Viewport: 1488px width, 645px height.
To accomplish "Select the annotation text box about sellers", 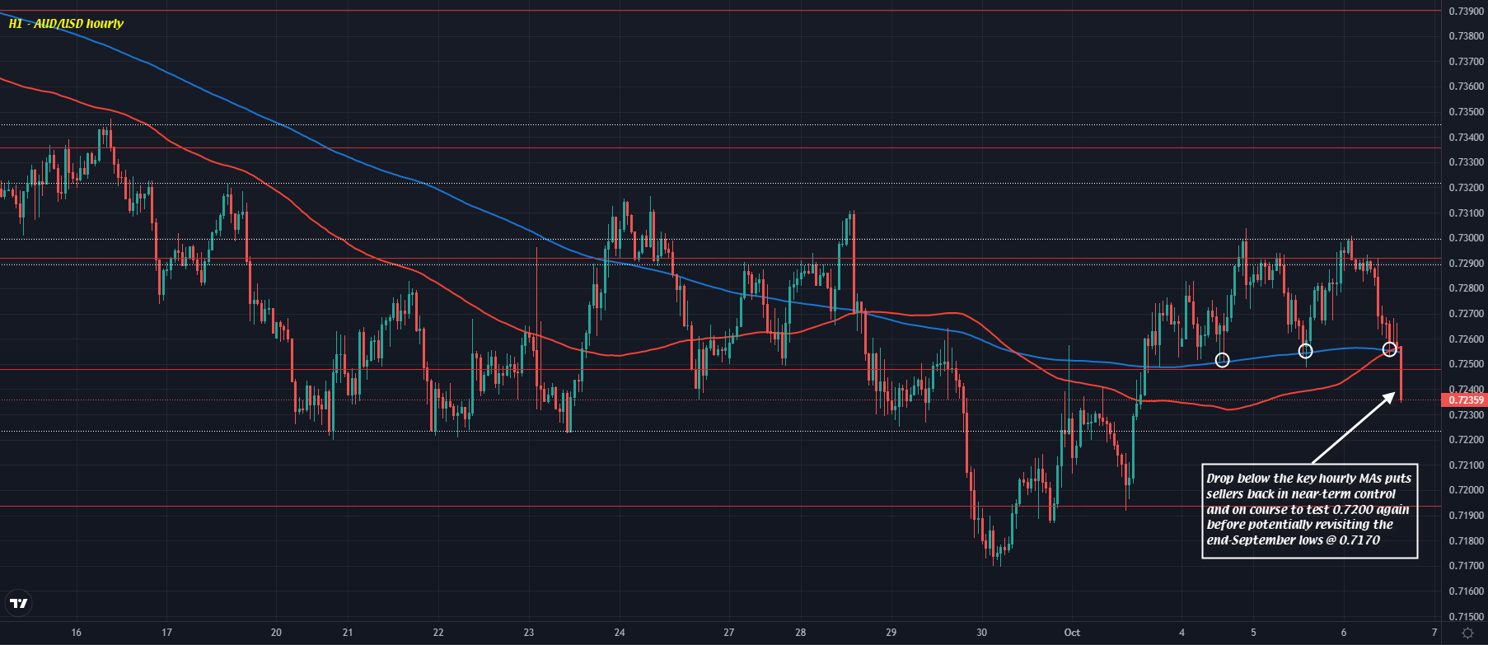I will (x=1309, y=510).
